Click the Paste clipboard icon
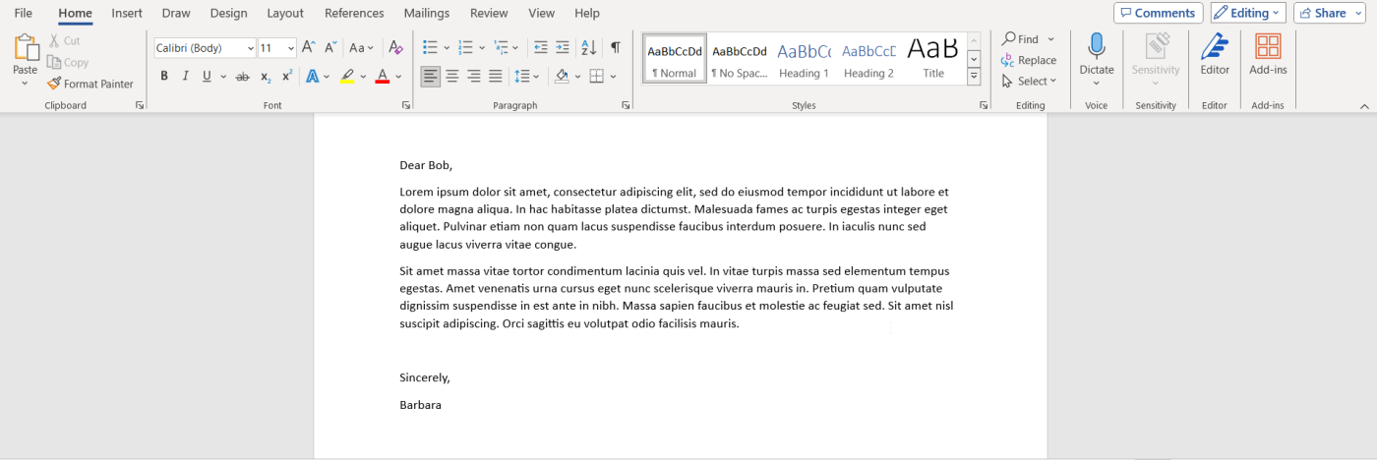The height and width of the screenshot is (460, 1377). pyautogui.click(x=25, y=47)
